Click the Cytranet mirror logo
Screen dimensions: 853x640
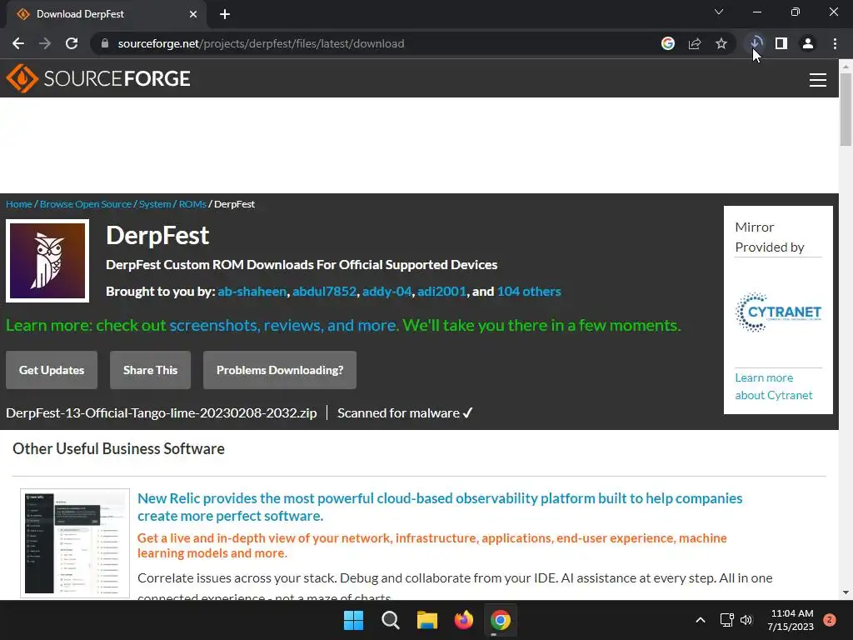click(778, 312)
